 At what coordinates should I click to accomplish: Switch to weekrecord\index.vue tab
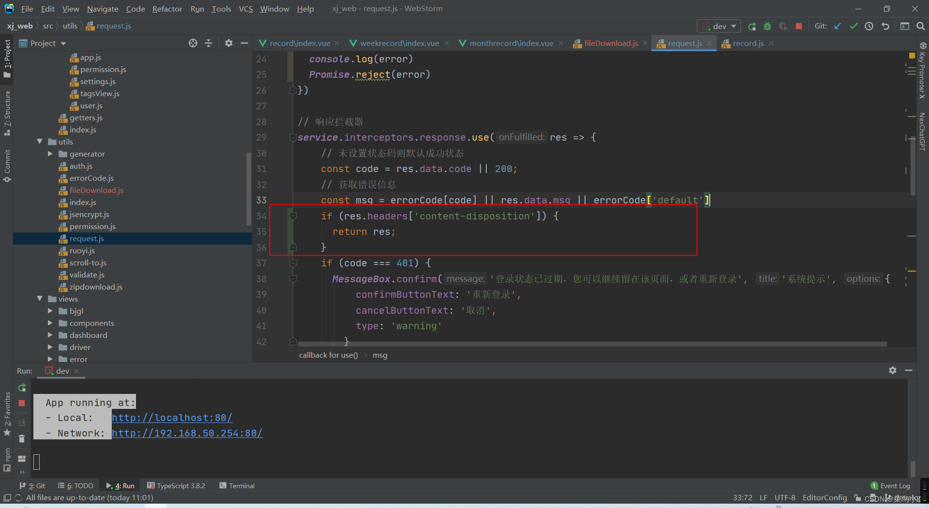400,43
